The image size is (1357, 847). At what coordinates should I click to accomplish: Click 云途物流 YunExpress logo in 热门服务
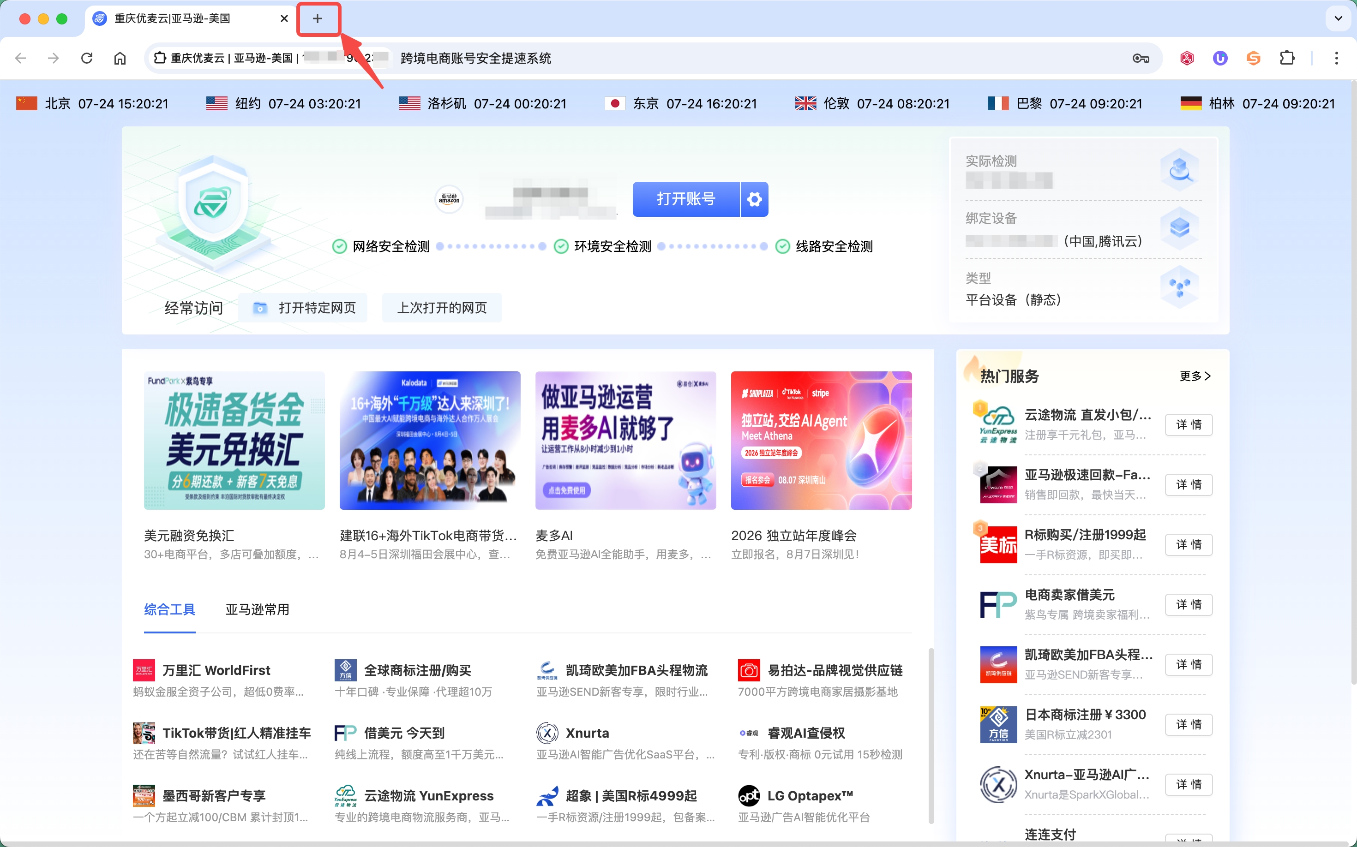click(998, 424)
